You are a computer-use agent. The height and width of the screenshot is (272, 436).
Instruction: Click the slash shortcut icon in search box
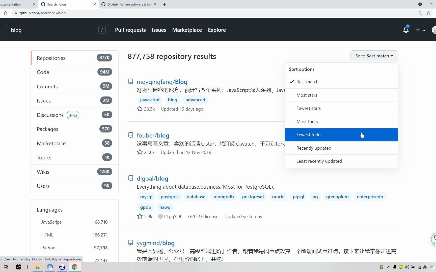coord(102,30)
